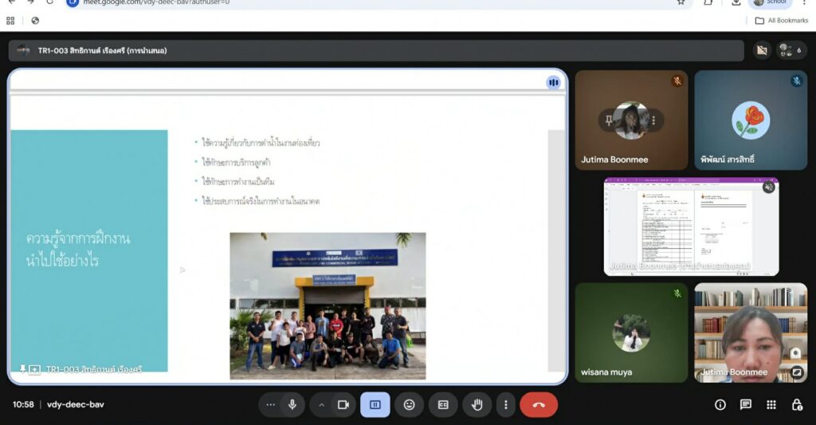Click the highlighted present screen button
Viewport: 816px width, 425px height.
(x=375, y=404)
